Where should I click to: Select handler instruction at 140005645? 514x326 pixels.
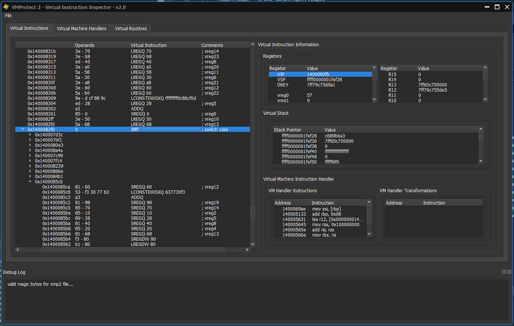320,225
